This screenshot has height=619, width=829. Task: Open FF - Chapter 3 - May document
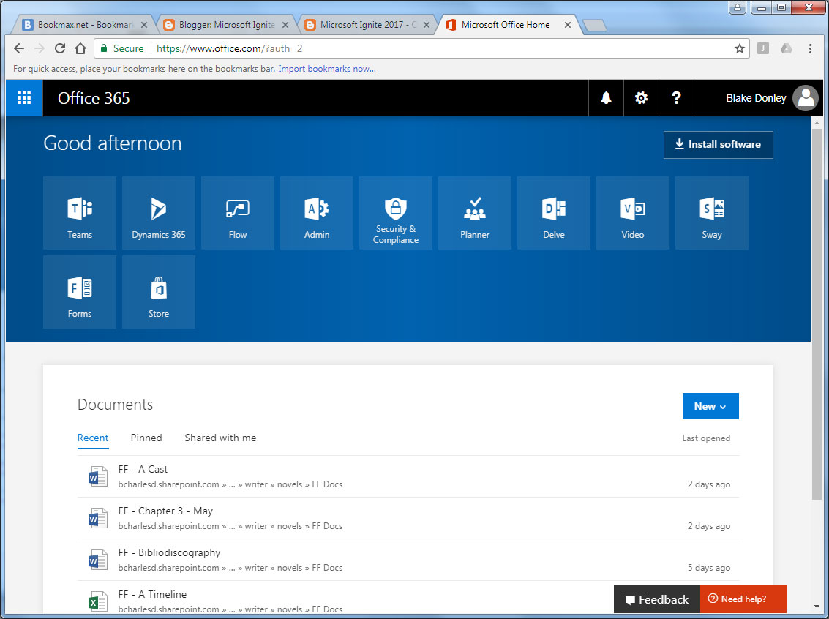[165, 511]
